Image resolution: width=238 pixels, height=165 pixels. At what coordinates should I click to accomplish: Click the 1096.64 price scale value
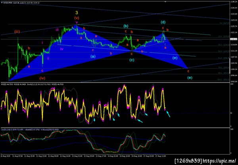click(x=234, y=75)
